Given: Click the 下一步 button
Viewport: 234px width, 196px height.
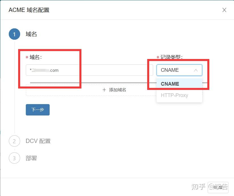Looking at the screenshot, I should pyautogui.click(x=37, y=110).
